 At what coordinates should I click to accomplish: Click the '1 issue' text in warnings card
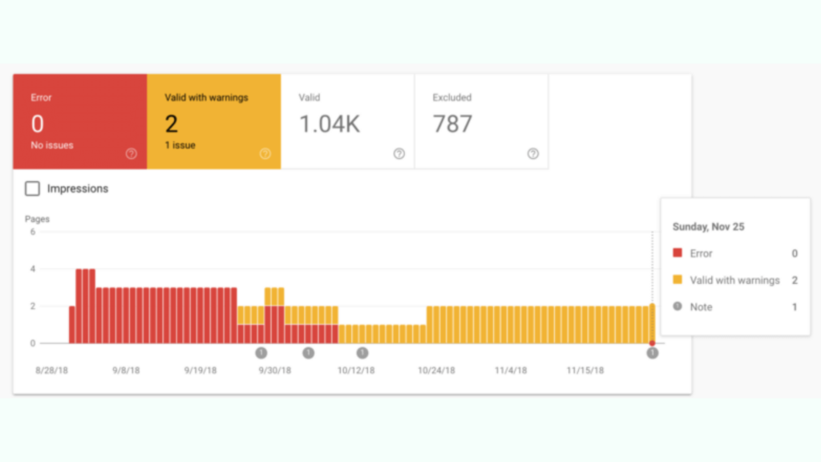(x=180, y=145)
